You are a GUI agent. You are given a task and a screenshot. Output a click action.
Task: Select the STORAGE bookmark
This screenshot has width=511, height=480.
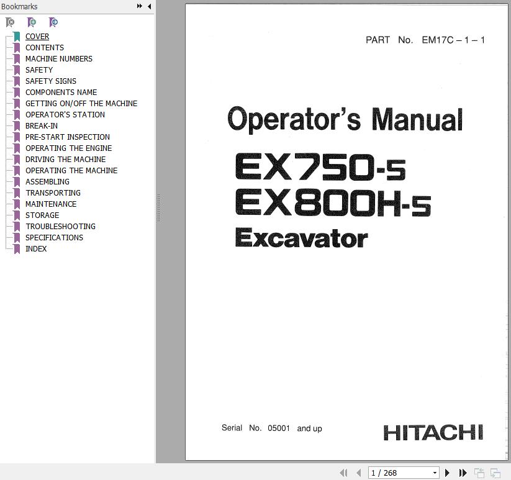[x=42, y=215]
